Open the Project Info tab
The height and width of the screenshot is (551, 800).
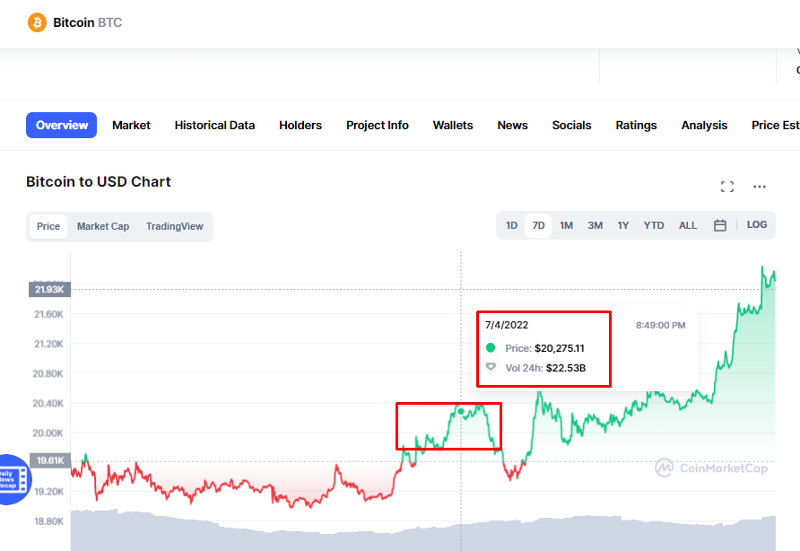tap(377, 125)
